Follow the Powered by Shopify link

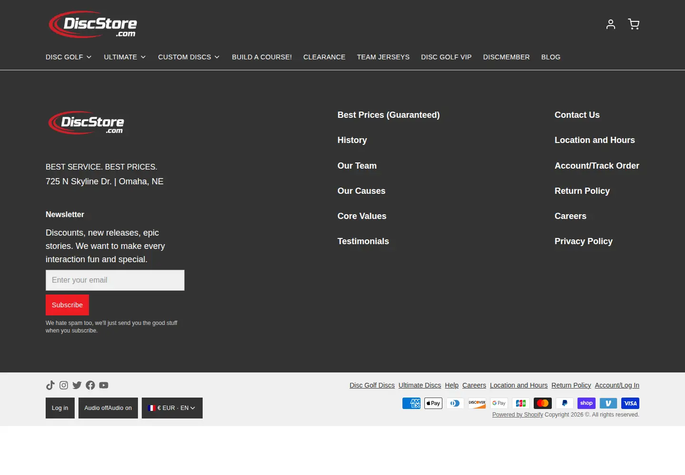click(x=518, y=415)
